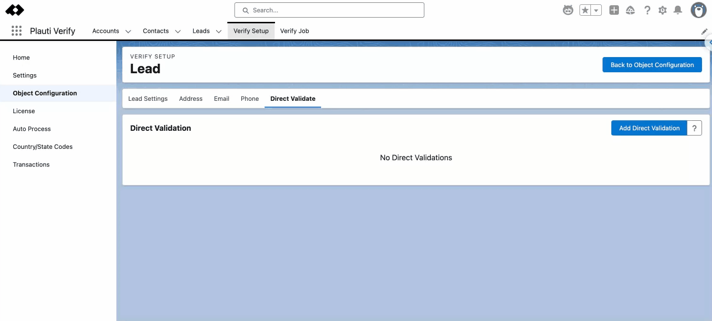The image size is (712, 321).
Task: Click the Add Direct Validation button
Action: pos(649,128)
